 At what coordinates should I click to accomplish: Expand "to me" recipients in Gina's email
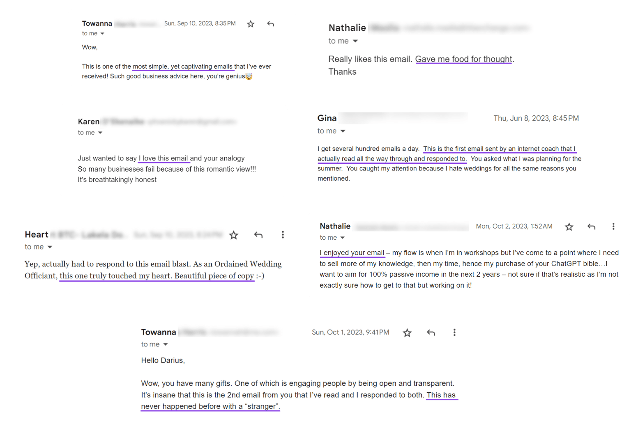click(x=343, y=131)
